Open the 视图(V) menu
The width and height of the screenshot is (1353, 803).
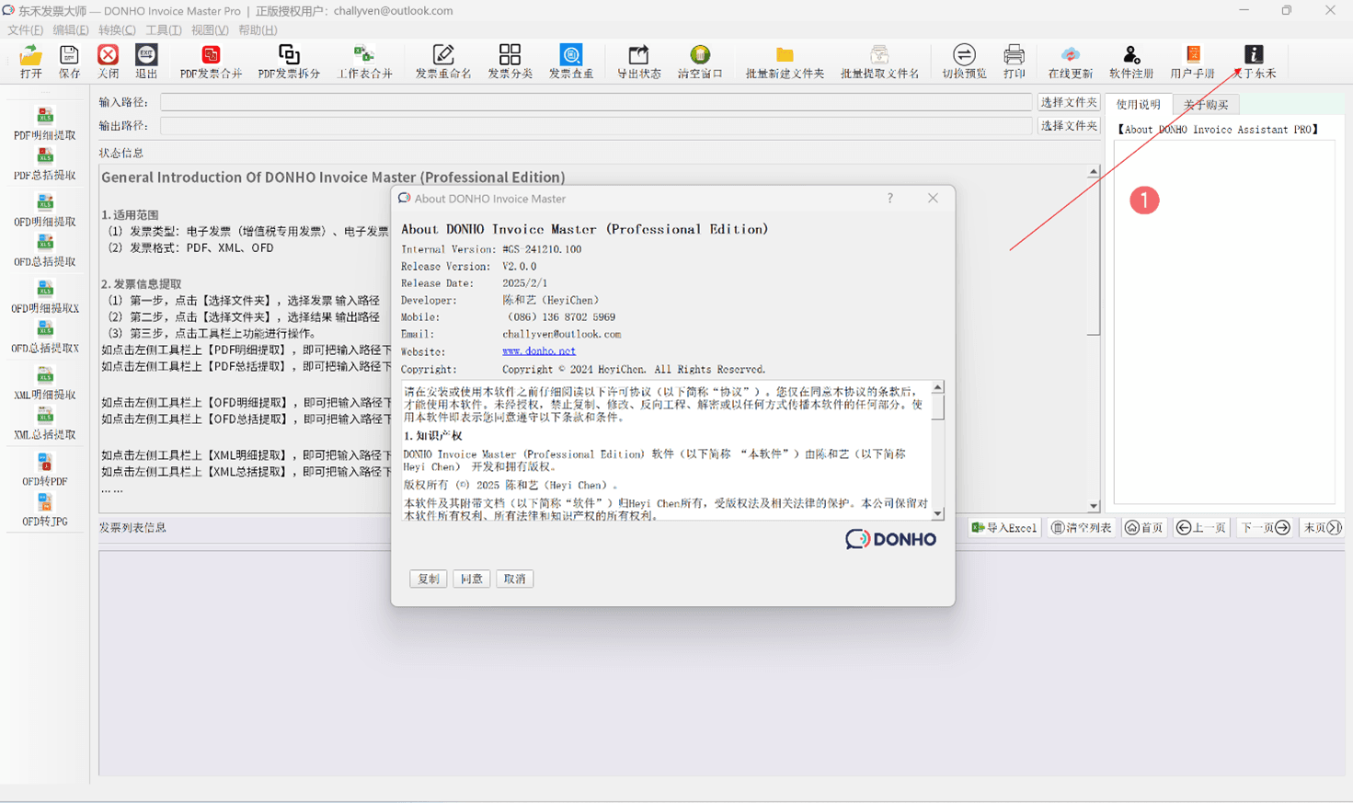[210, 30]
